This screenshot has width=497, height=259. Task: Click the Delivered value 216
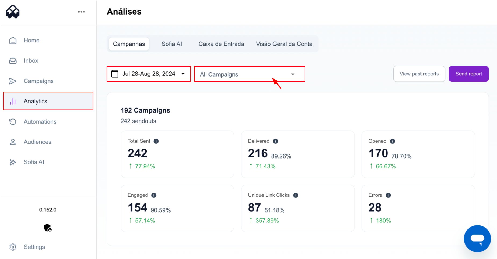click(258, 153)
